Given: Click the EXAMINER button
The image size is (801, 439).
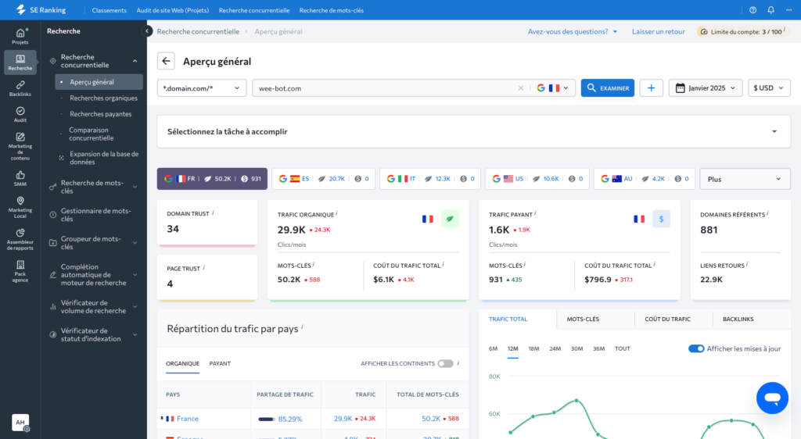Looking at the screenshot, I should [607, 87].
